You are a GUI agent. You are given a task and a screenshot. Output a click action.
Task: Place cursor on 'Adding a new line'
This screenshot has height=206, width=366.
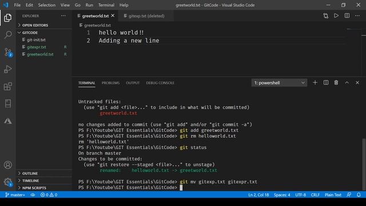coord(129,41)
